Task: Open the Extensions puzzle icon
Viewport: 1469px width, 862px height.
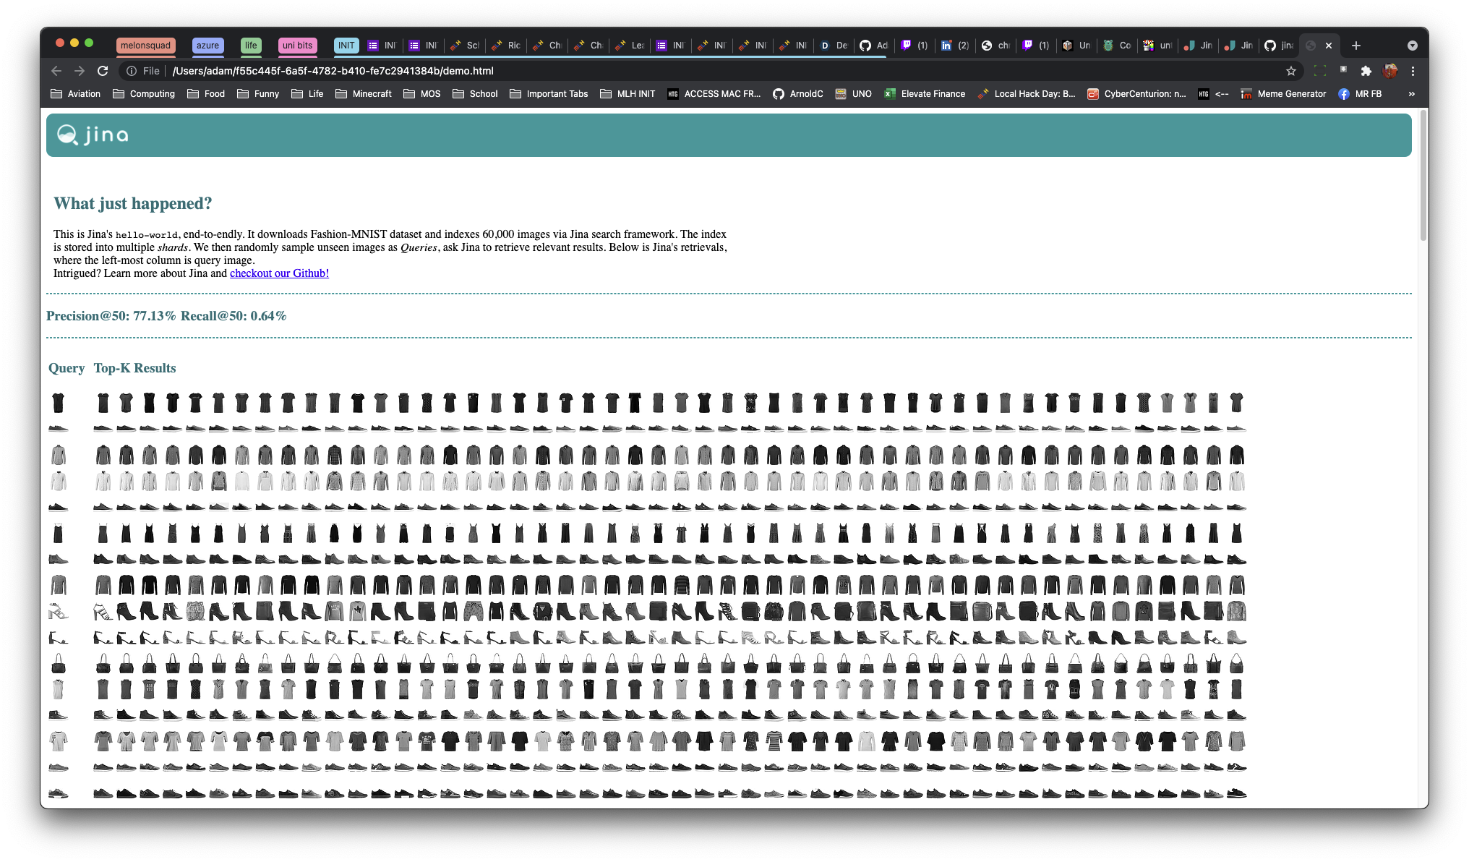Action: [1366, 71]
